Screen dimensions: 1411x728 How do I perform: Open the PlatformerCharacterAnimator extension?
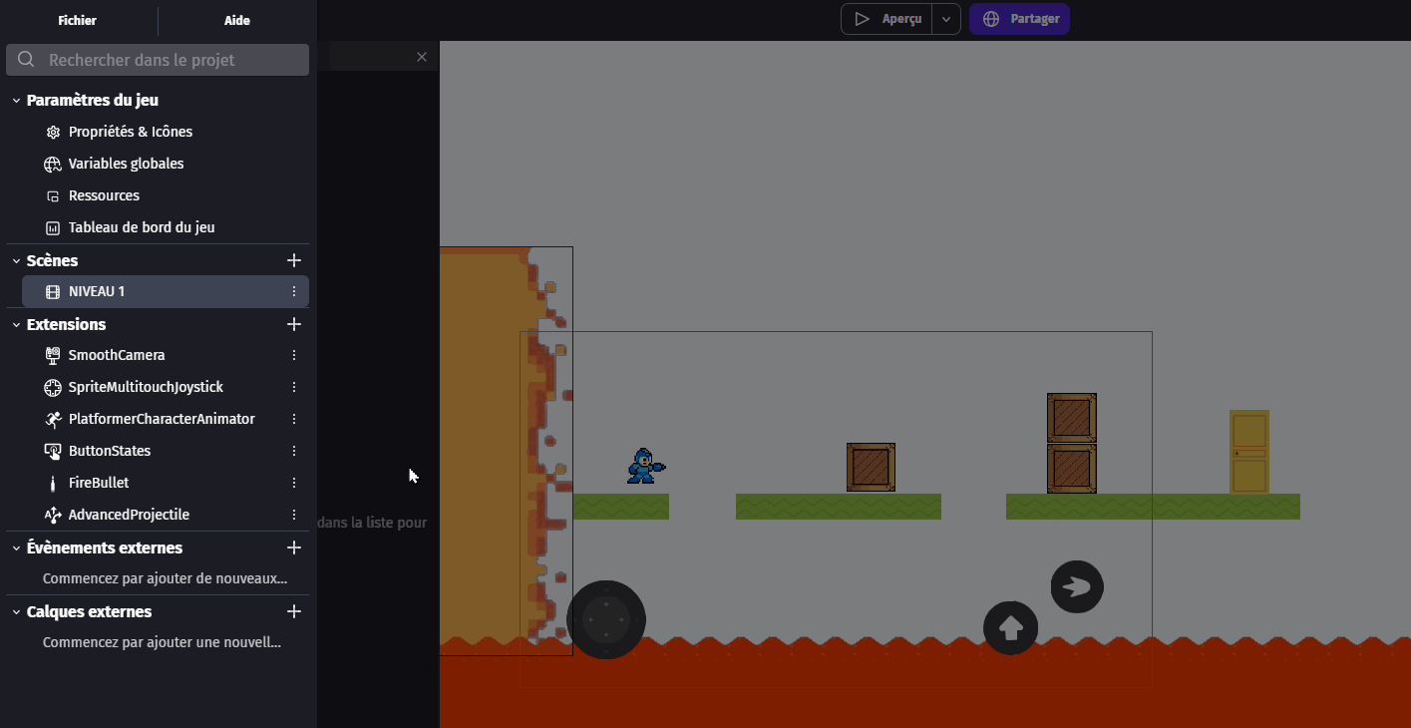(x=162, y=419)
